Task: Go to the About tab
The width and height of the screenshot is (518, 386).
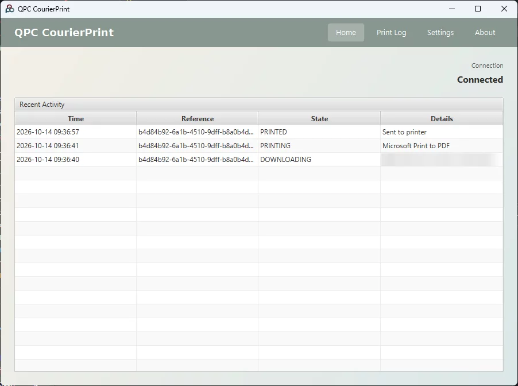Action: pyautogui.click(x=485, y=32)
